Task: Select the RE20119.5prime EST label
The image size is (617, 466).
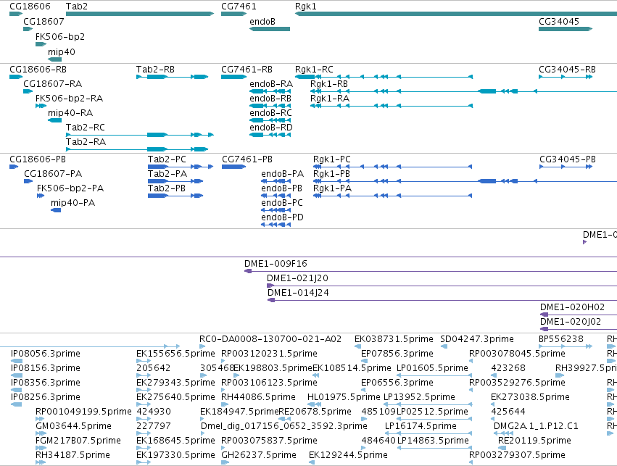Action: [x=534, y=441]
